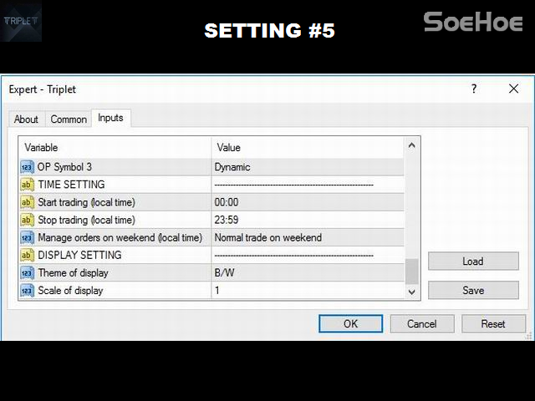
Task: Click the Manage orders on weekend icon
Action: (x=27, y=237)
